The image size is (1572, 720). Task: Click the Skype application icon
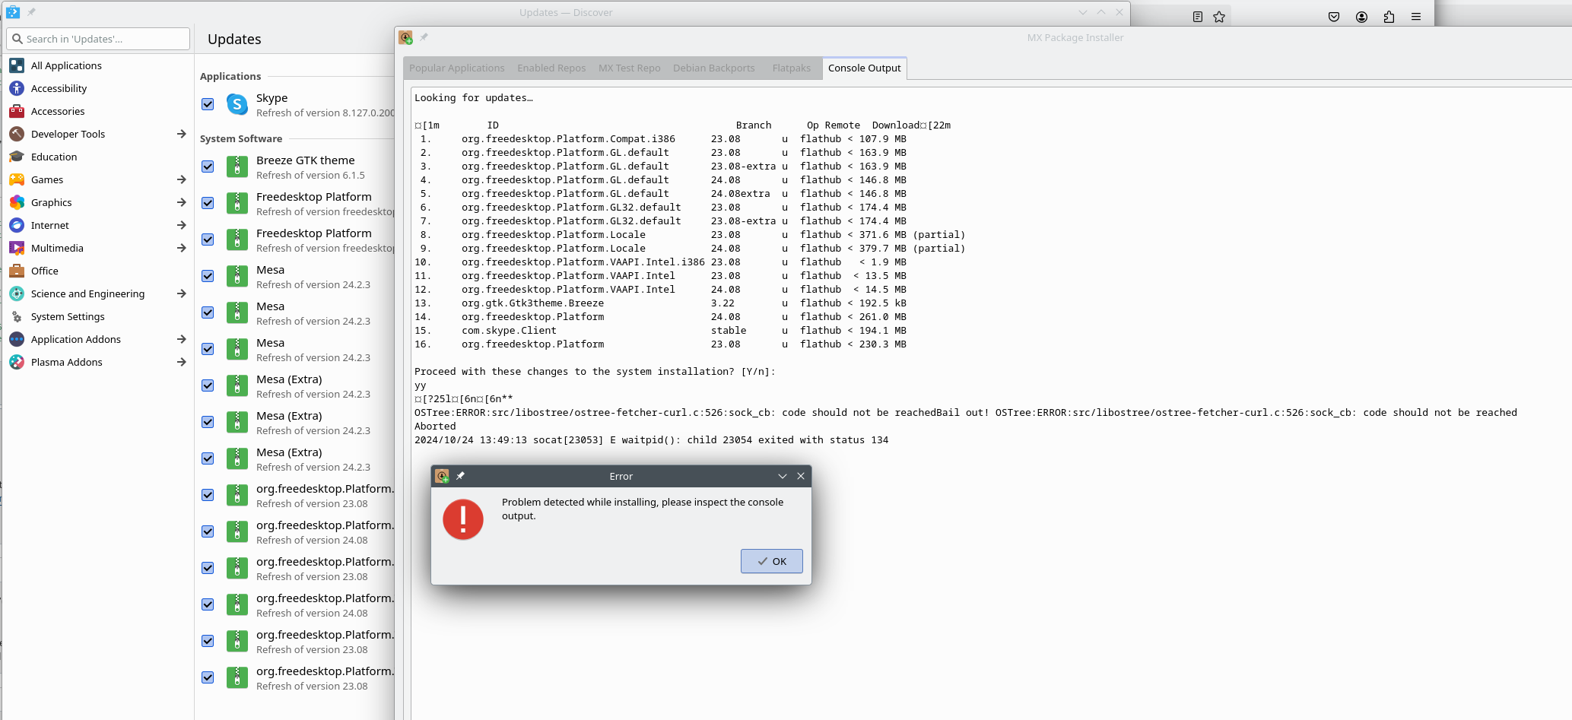pyautogui.click(x=237, y=105)
